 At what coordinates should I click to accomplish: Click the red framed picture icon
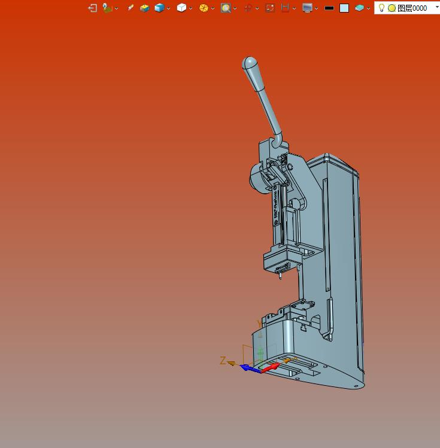[x=270, y=8]
